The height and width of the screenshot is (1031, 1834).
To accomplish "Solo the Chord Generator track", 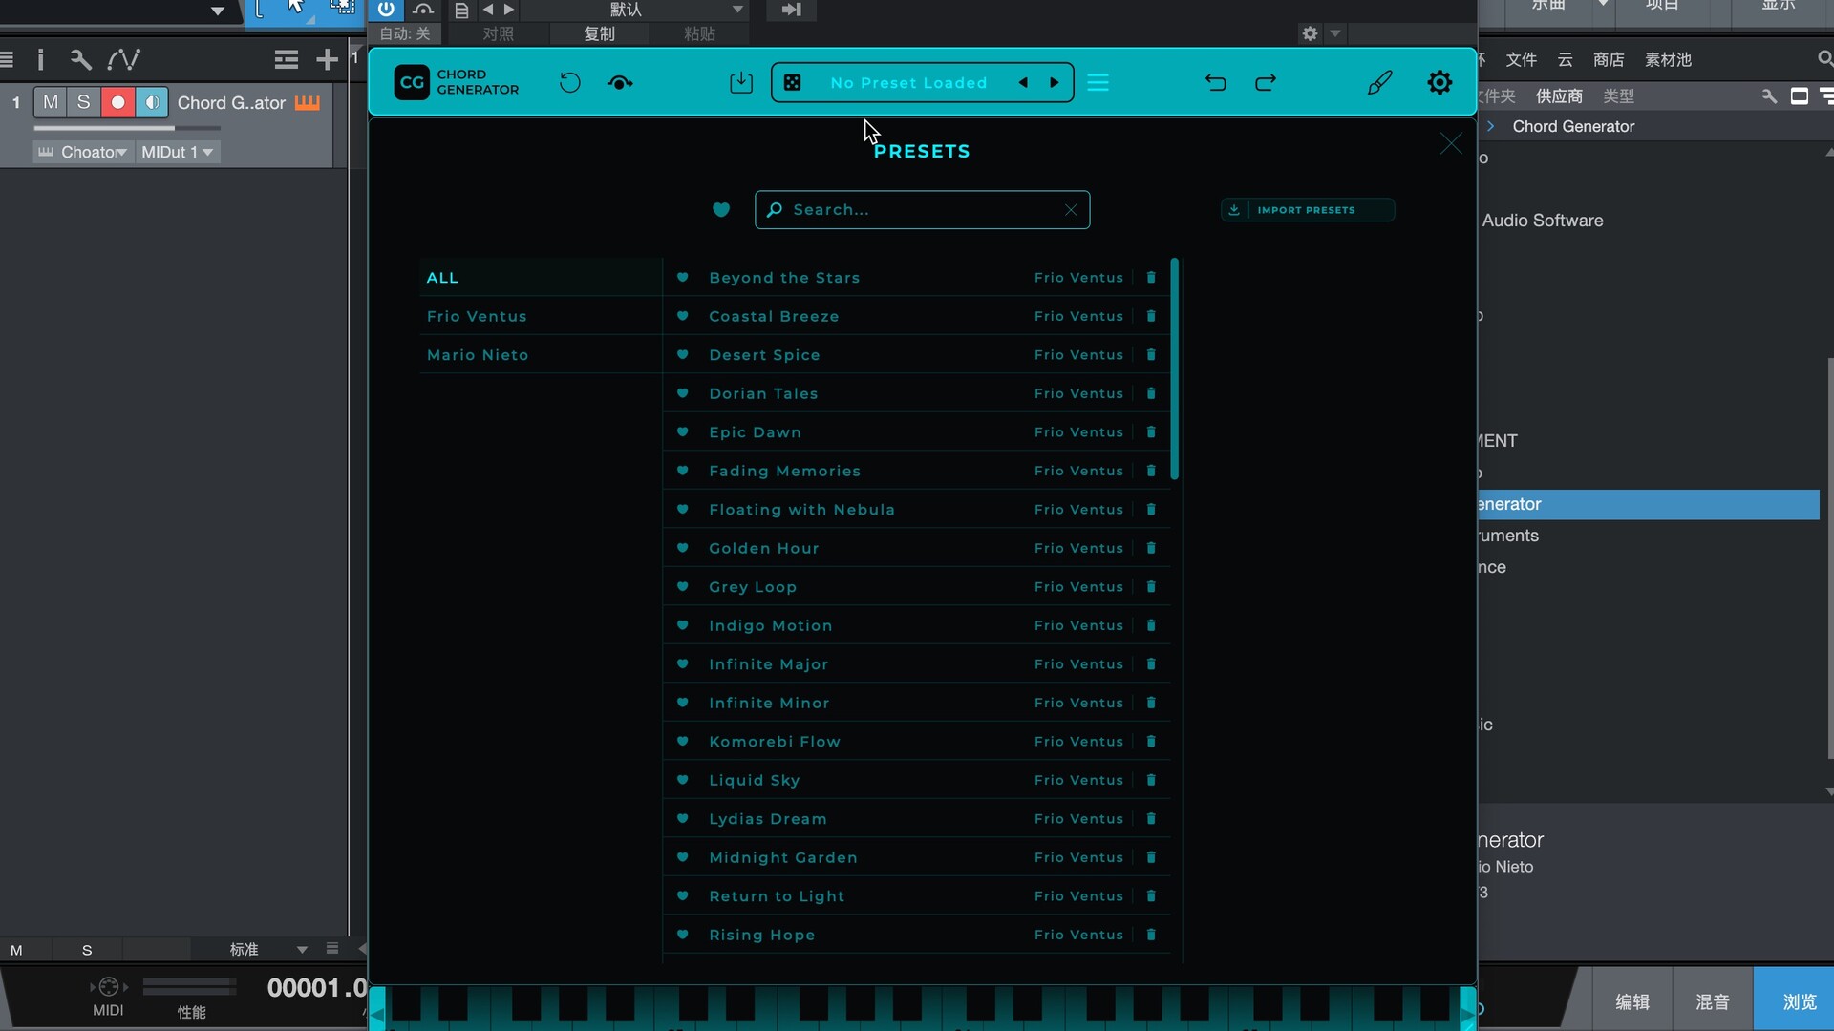I will coord(84,102).
